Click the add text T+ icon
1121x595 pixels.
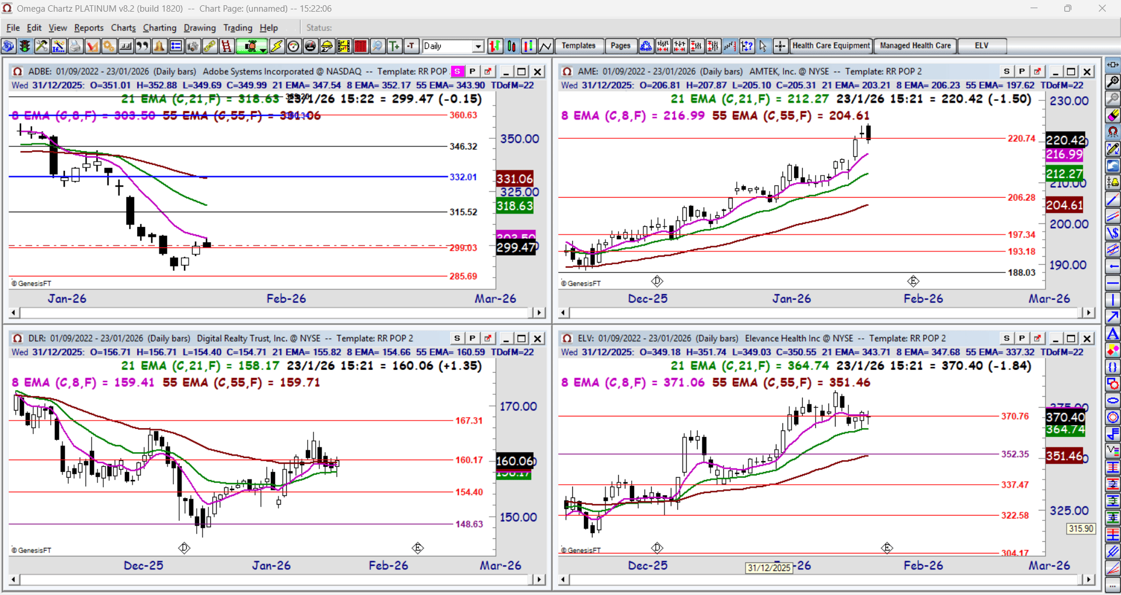(395, 46)
